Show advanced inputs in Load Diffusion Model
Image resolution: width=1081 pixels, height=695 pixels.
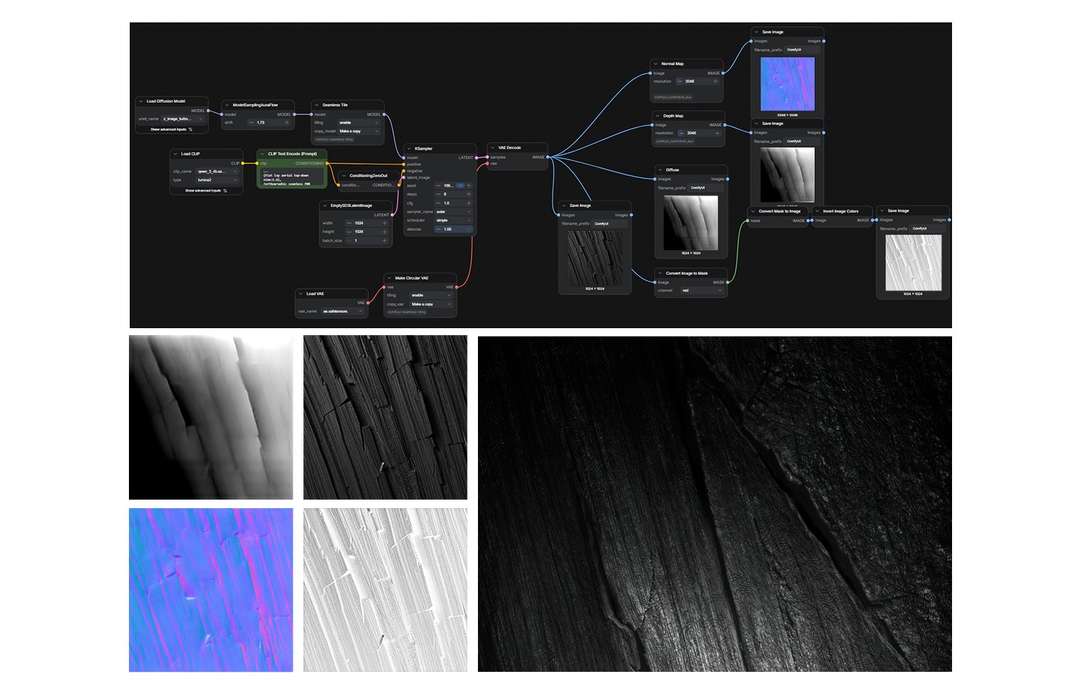pyautogui.click(x=171, y=130)
